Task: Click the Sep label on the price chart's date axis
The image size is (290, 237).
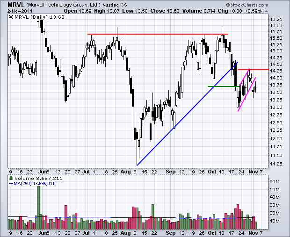Action: coord(171,172)
